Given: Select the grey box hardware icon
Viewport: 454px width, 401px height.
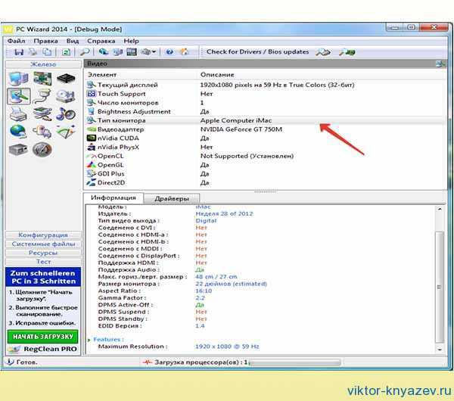Looking at the screenshot, I should 18,149.
